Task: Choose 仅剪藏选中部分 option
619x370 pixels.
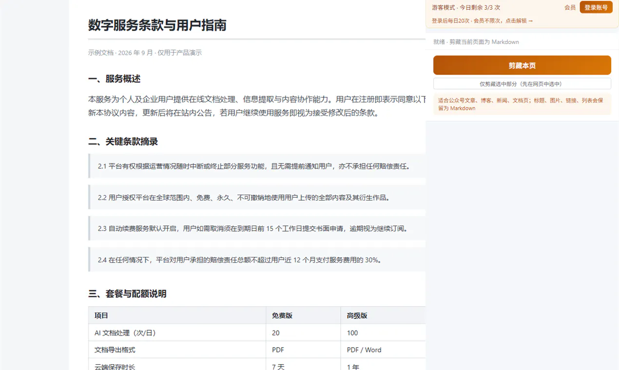Action: (522, 84)
